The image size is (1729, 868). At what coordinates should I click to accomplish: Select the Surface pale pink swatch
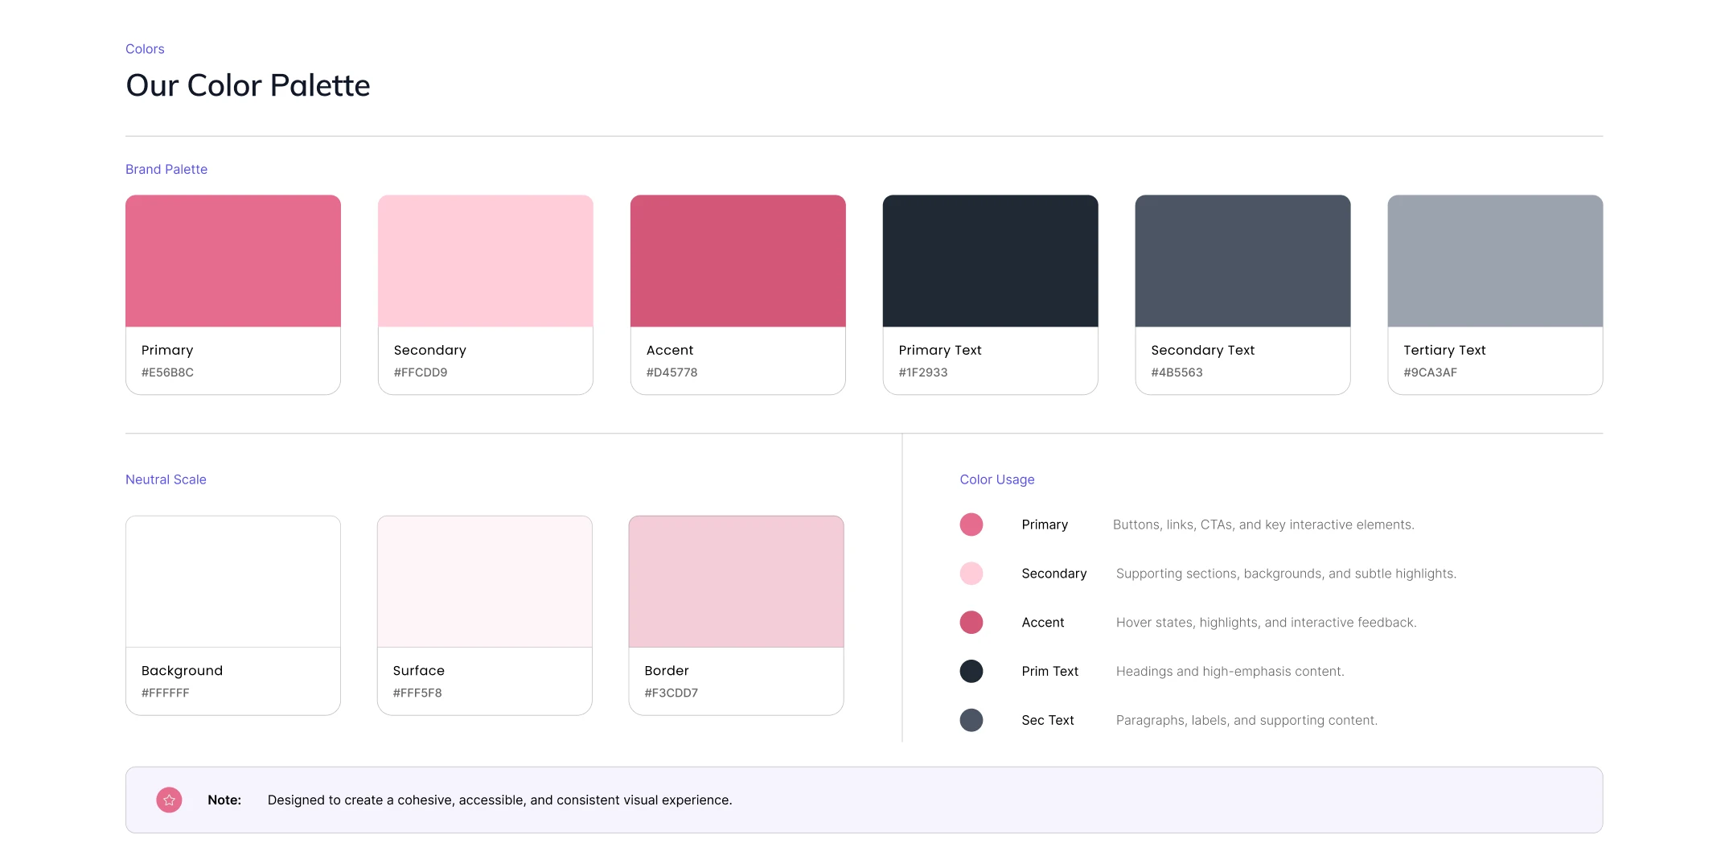pos(485,582)
